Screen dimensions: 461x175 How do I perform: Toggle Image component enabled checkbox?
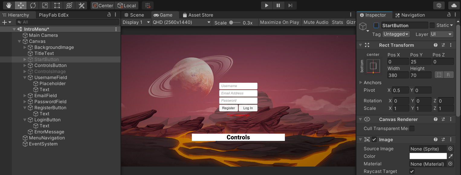[x=374, y=139]
